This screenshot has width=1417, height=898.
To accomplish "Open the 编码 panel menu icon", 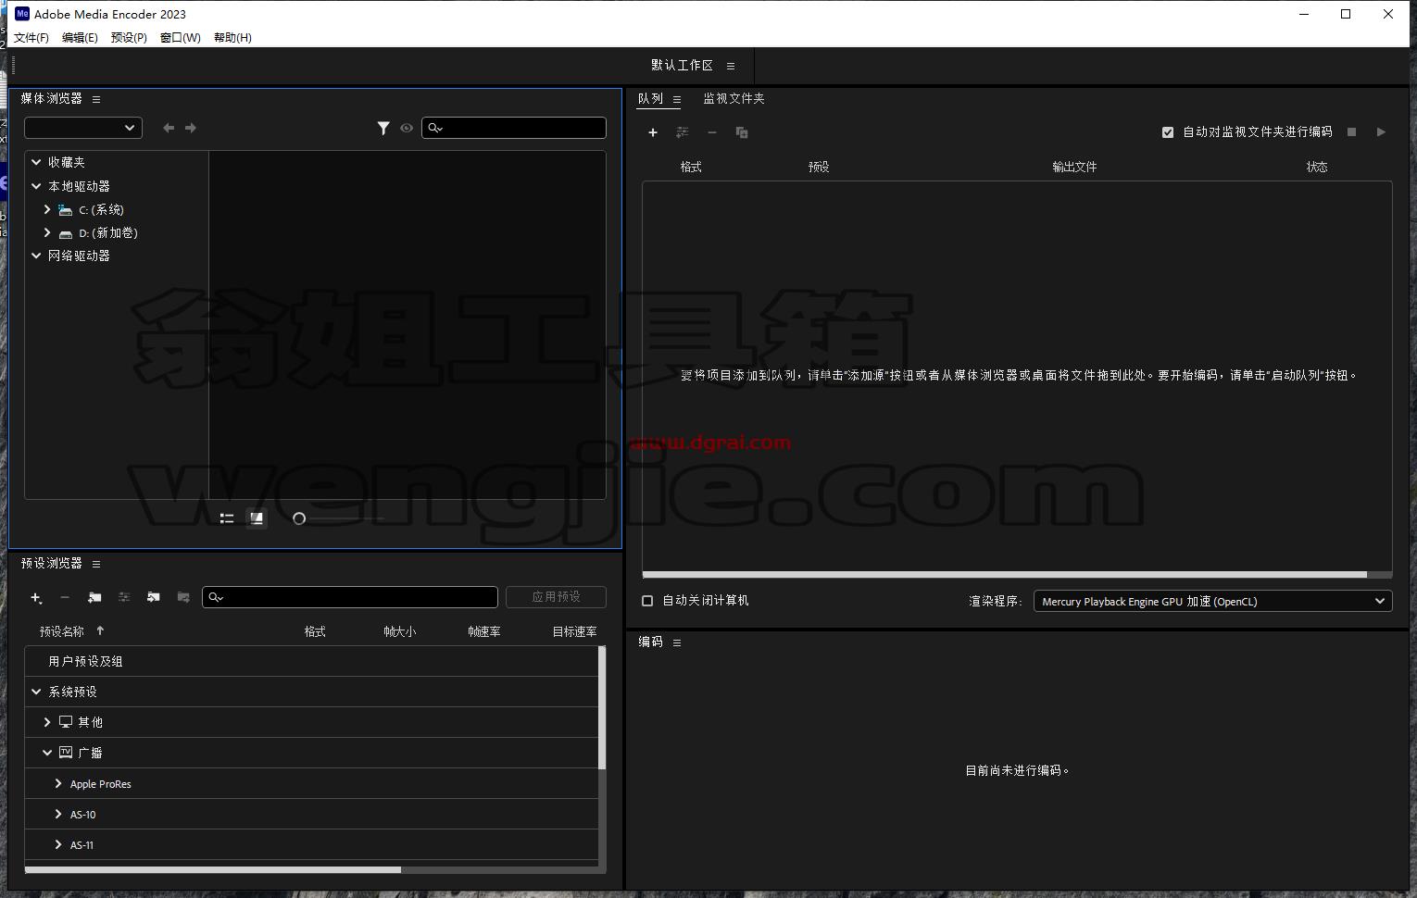I will click(x=677, y=642).
